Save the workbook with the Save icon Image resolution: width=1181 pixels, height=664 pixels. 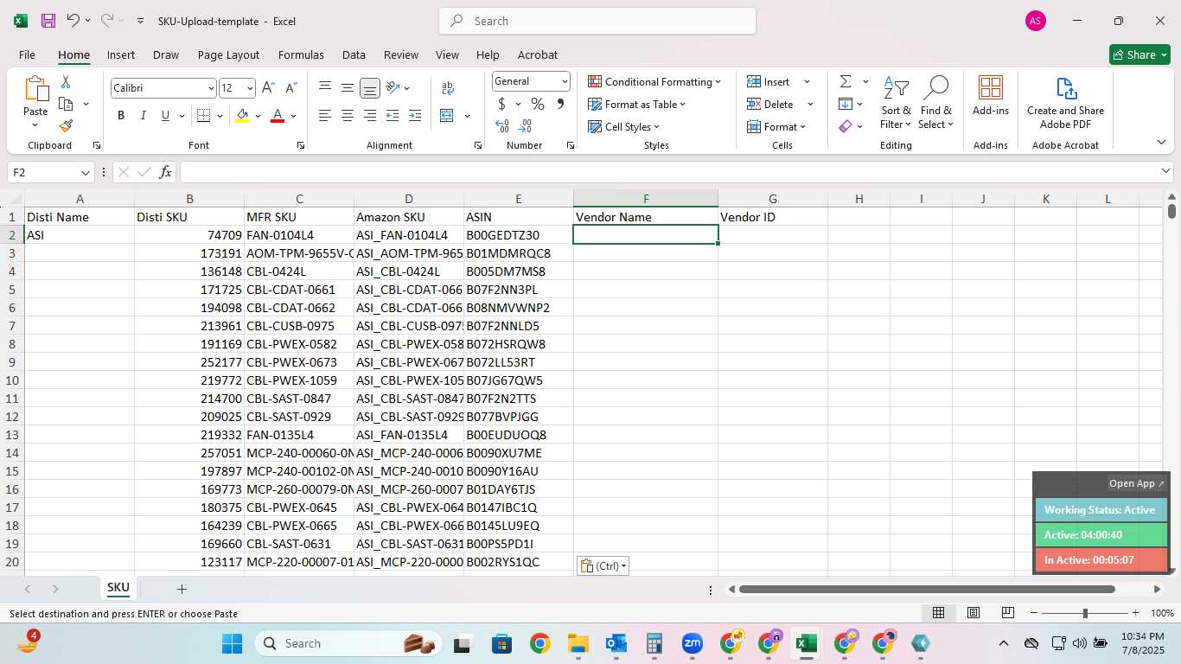tap(48, 21)
